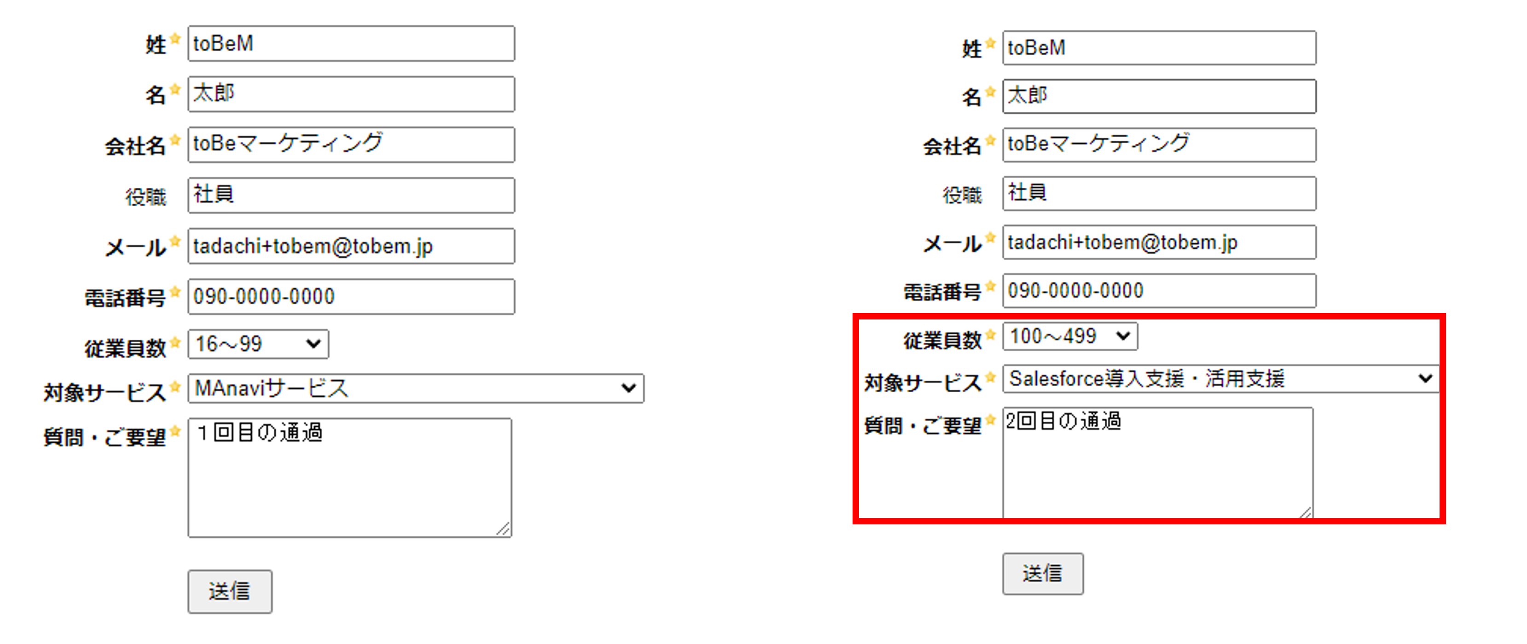Open the 16～99 従業員数 dropdown
1527x644 pixels.
click(x=258, y=344)
